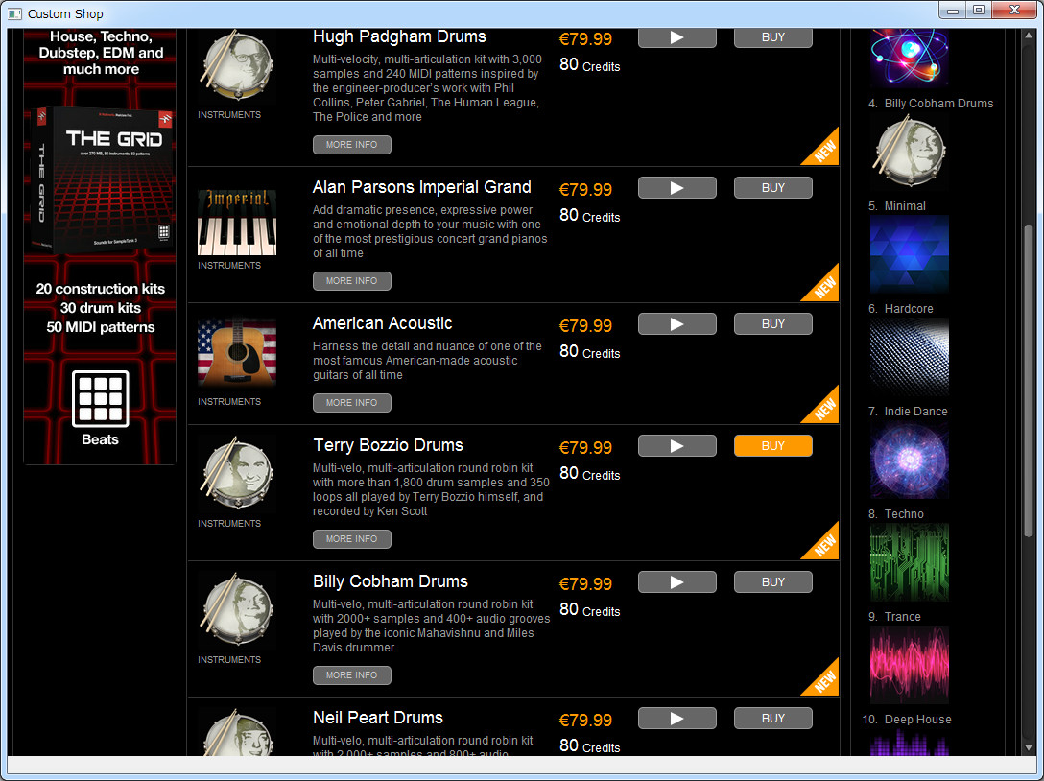Buy American Acoustic

(x=773, y=324)
